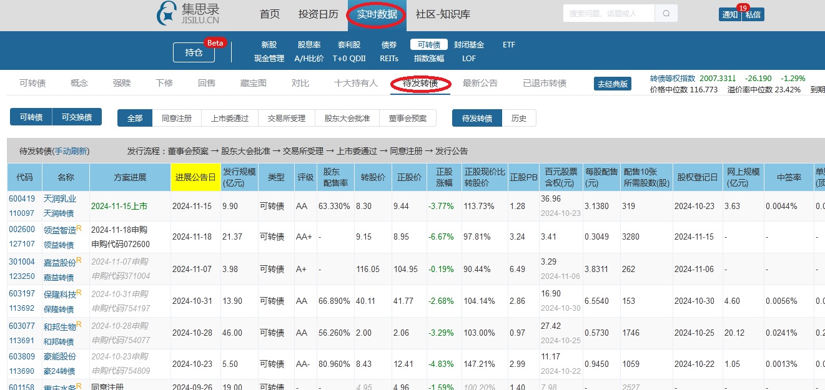Open the 私信 private messages button
Image resolution: width=825 pixels, height=390 pixels.
click(x=753, y=14)
